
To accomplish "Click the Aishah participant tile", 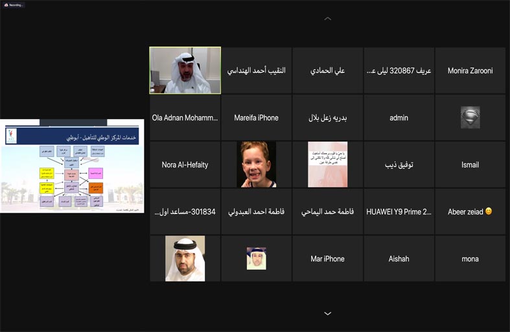I will pos(399,259).
